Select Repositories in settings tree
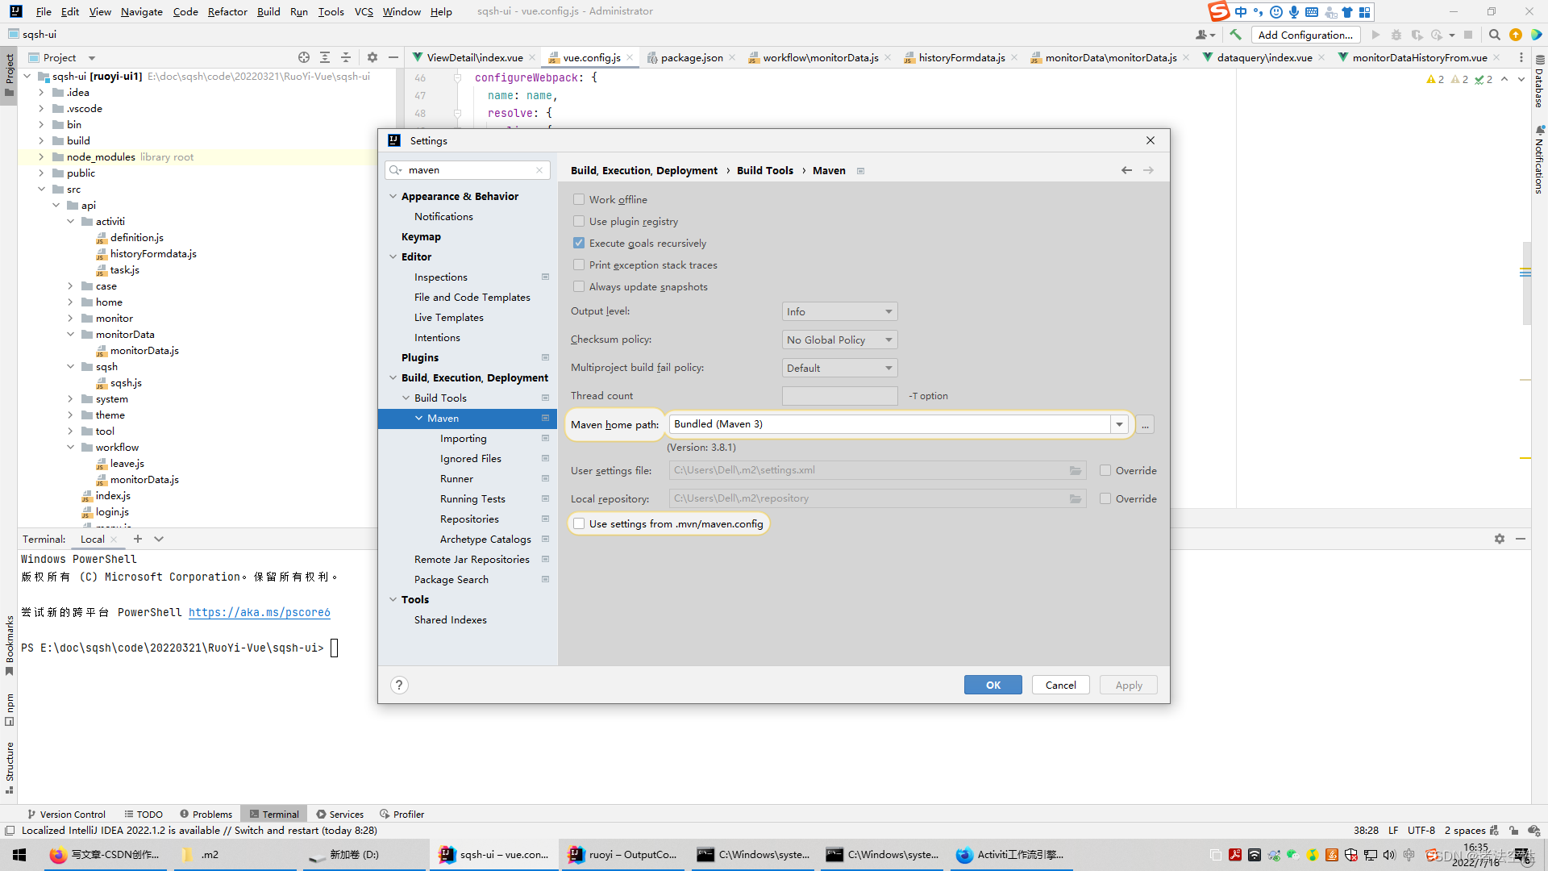The height and width of the screenshot is (871, 1548). click(469, 519)
